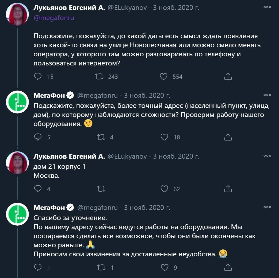
Task: Share the 'дом 21 корпус 1 Москва' tweet
Action: (228, 189)
